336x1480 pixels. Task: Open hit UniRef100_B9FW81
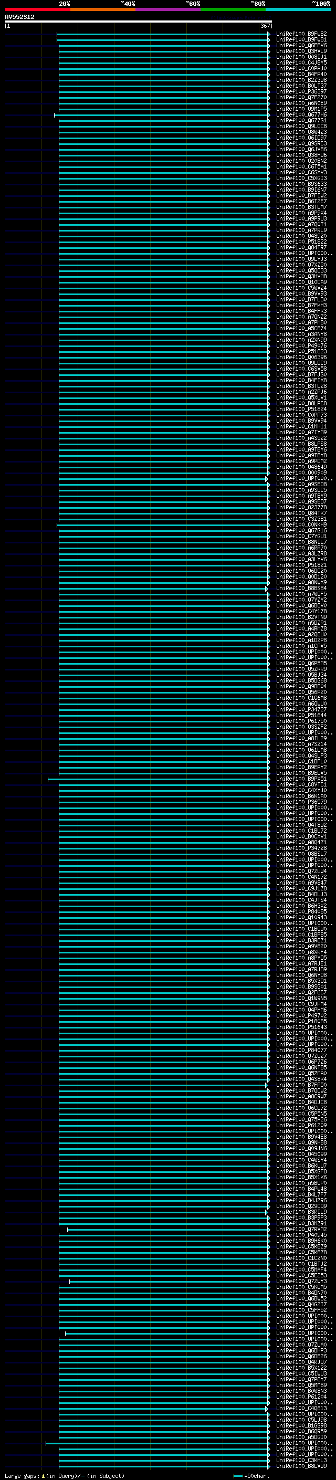(301, 40)
